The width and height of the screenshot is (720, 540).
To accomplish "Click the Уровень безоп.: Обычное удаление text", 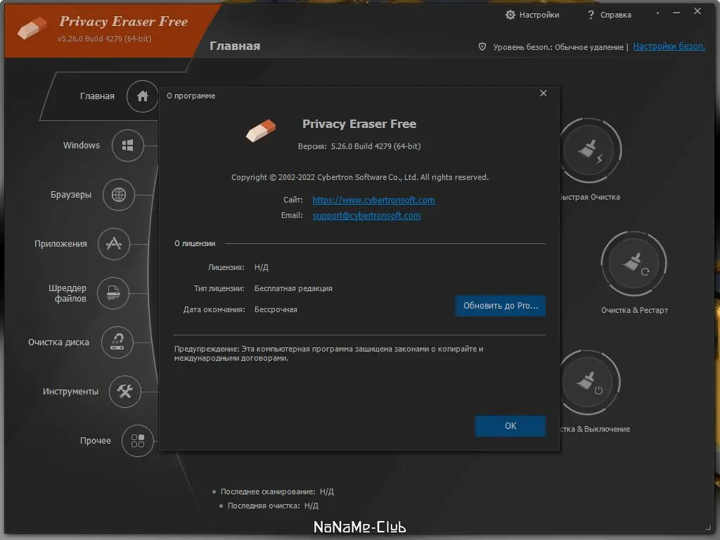I will [558, 47].
